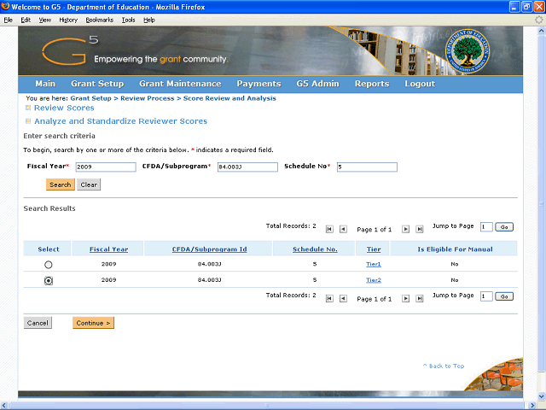
Task: Open the Grant Setup navigation tab
Action: pos(97,84)
